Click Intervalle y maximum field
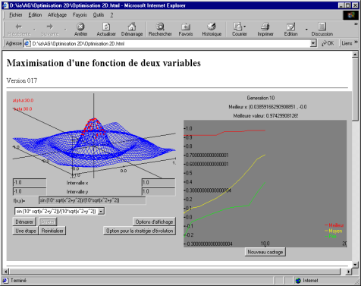 click(x=159, y=191)
